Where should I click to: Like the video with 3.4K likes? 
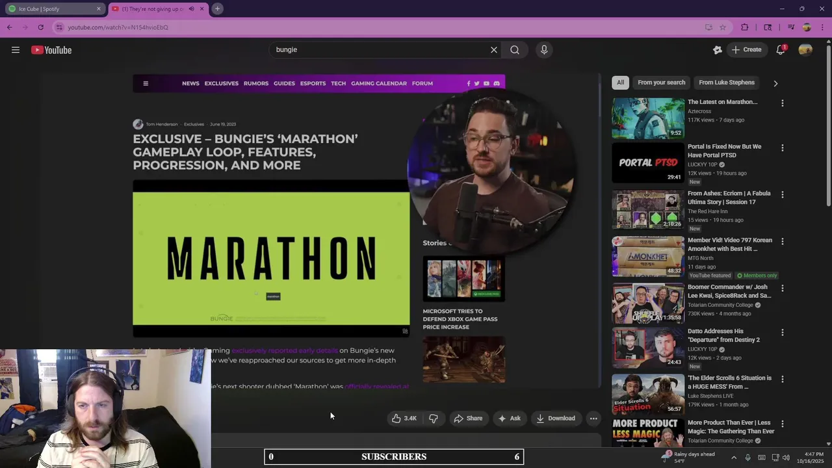[x=404, y=419]
